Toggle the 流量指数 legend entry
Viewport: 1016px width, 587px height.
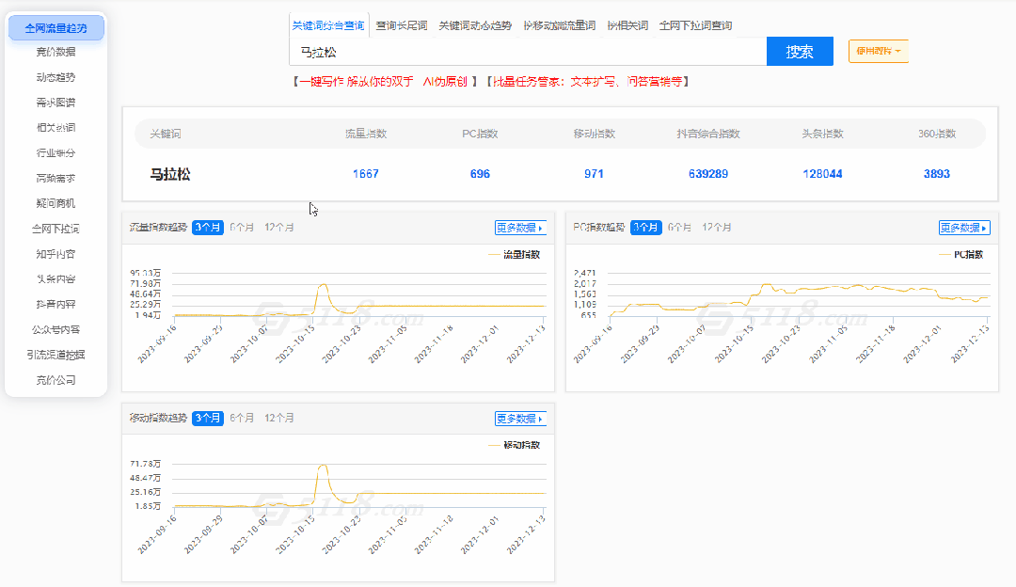[515, 255]
